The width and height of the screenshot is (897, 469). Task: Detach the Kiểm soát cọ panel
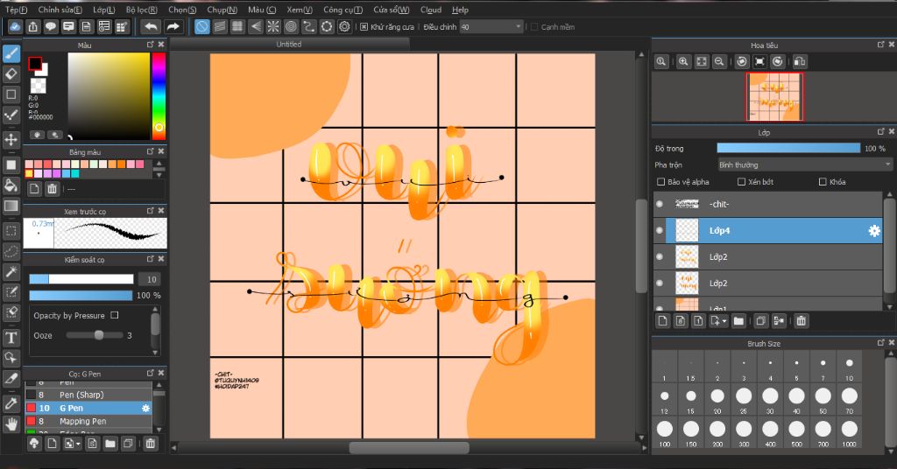point(151,259)
